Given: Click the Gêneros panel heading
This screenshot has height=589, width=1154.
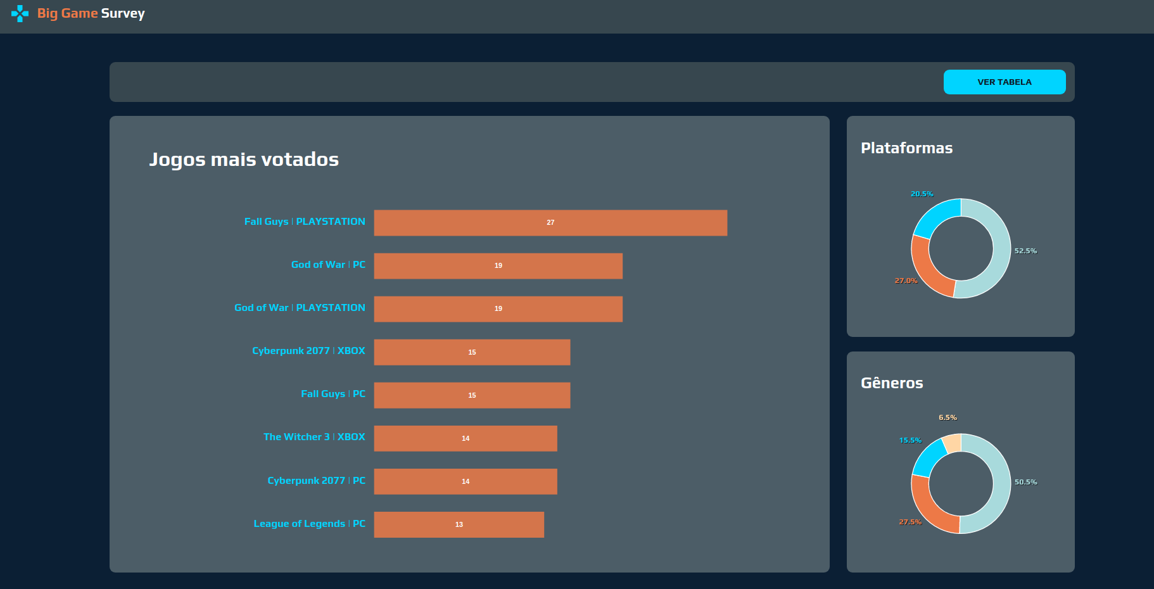Looking at the screenshot, I should 892,383.
